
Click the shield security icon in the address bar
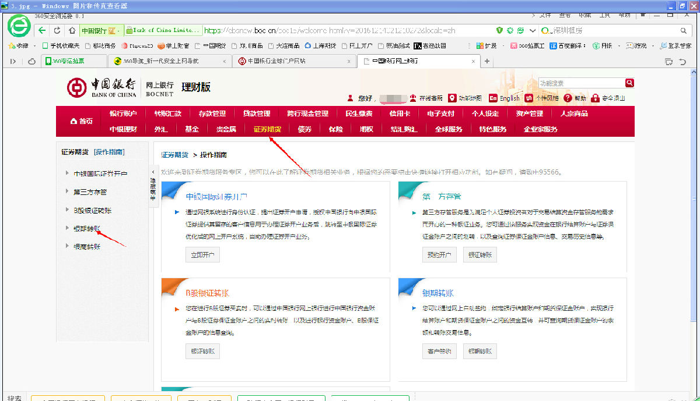499,30
